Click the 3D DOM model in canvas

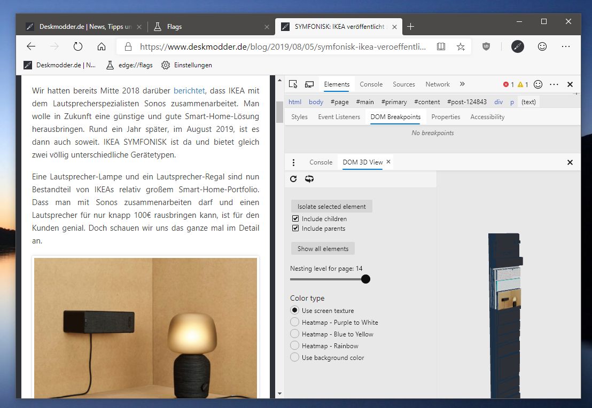coord(505,316)
